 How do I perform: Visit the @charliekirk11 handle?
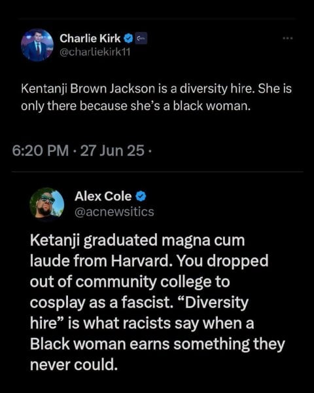[x=95, y=52]
